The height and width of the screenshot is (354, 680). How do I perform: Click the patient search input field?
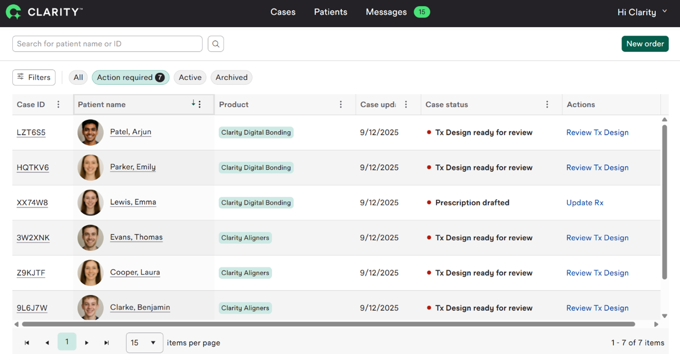coord(107,44)
